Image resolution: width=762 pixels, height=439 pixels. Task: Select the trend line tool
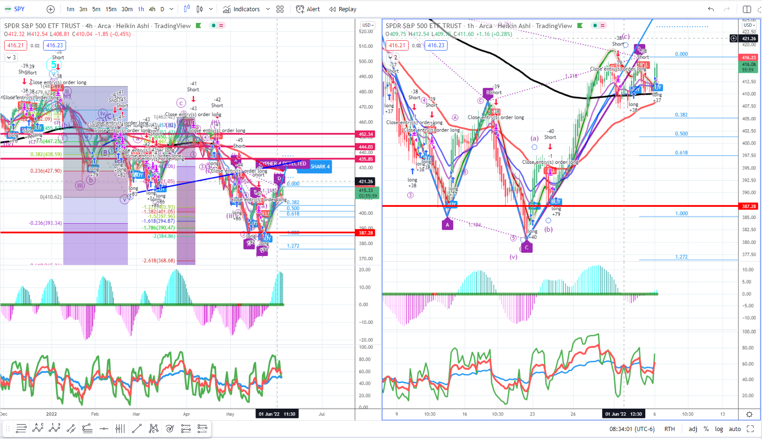(x=137, y=428)
